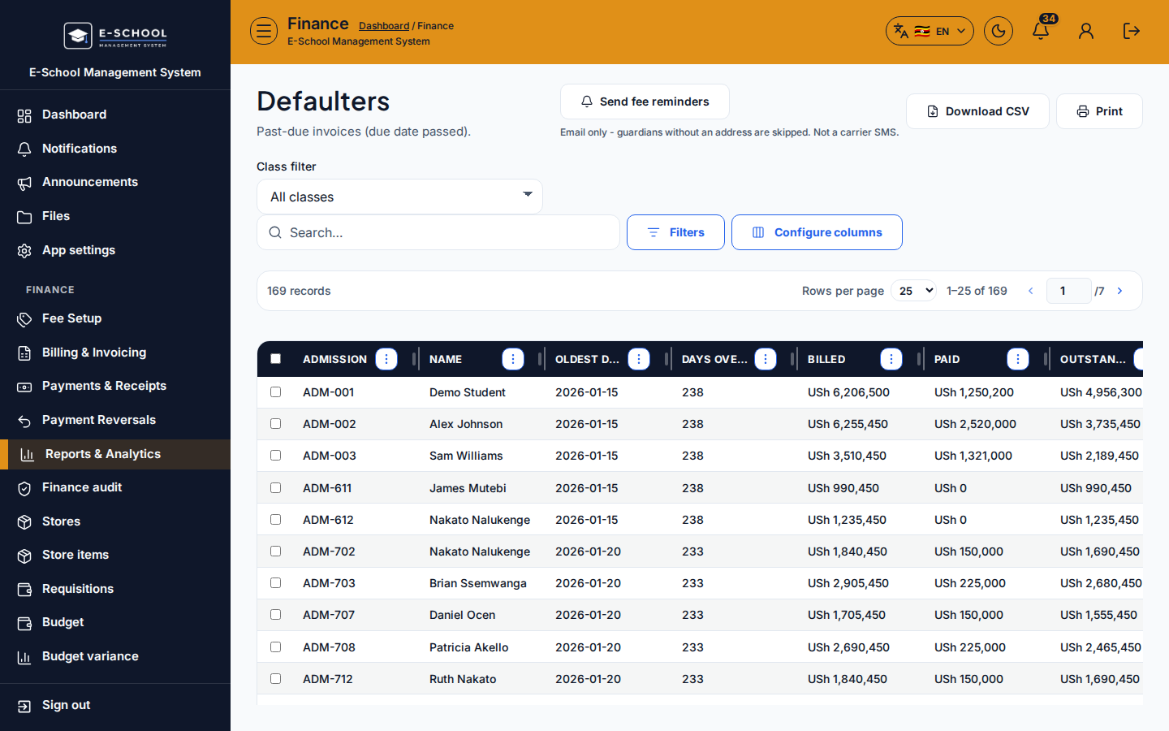Click Send fee reminders button
Image resolution: width=1169 pixels, height=731 pixels.
[645, 102]
